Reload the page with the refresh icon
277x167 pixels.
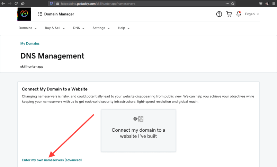tap(16, 3)
